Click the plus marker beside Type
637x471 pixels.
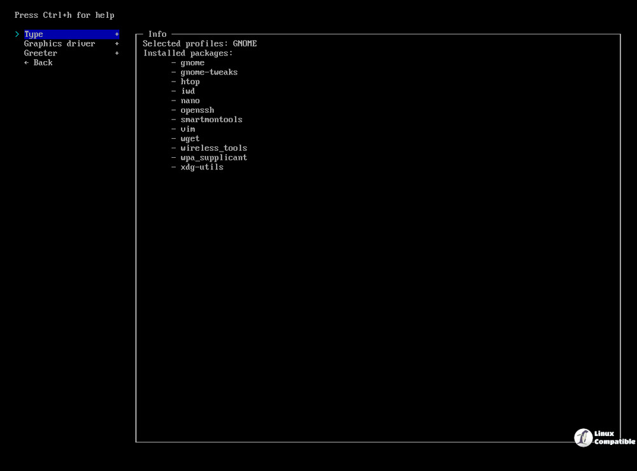[117, 34]
